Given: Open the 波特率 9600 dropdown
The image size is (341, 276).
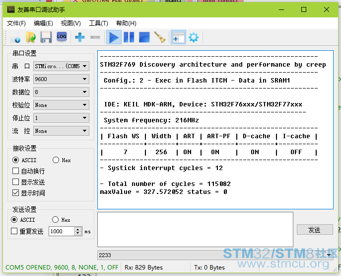Looking at the screenshot, I should coord(61,79).
